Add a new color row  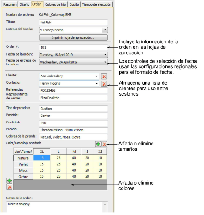[10, 180]
